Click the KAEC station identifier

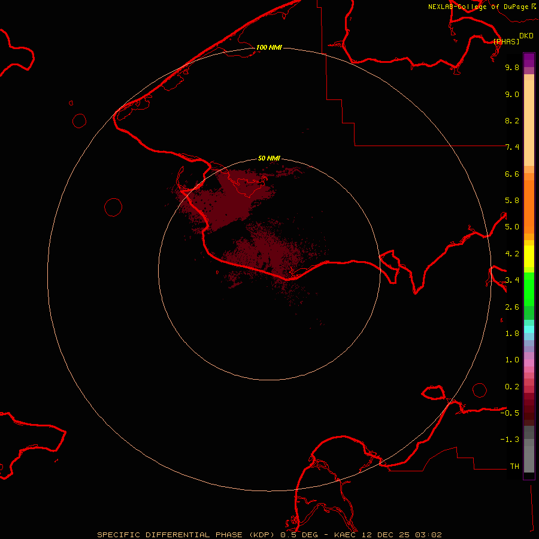tap(346, 534)
